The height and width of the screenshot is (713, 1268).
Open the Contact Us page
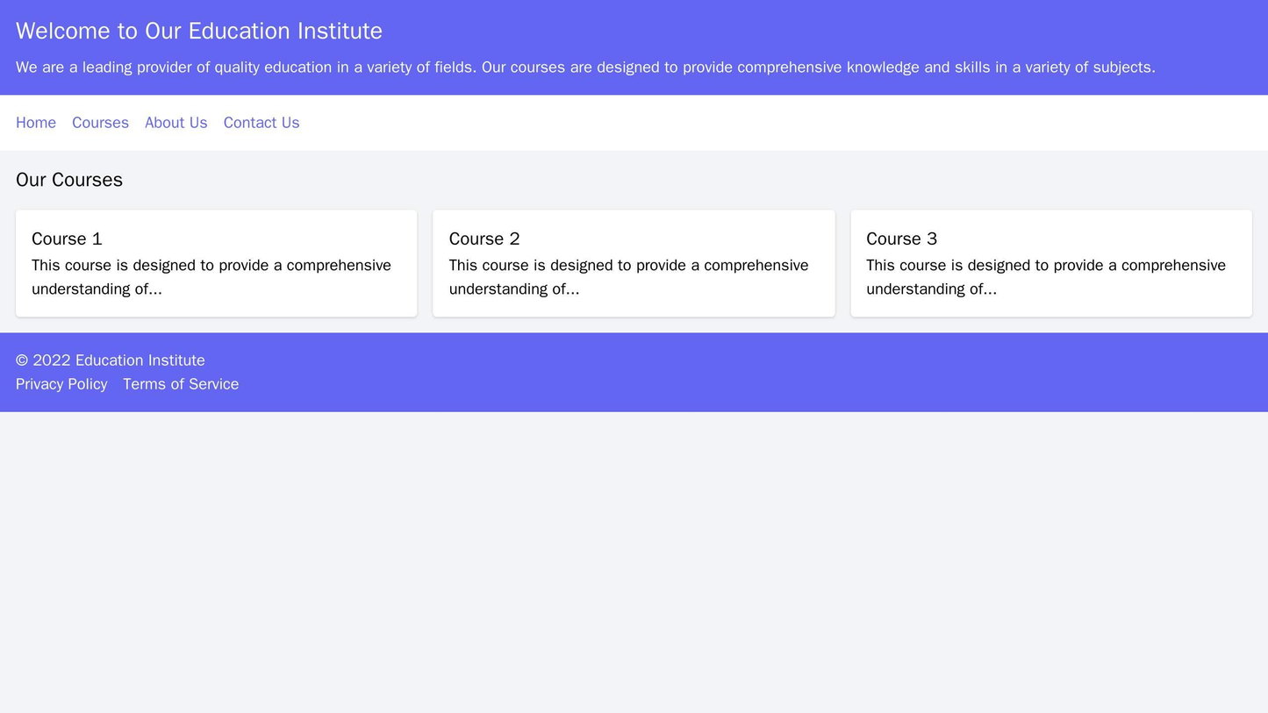pyautogui.click(x=261, y=123)
